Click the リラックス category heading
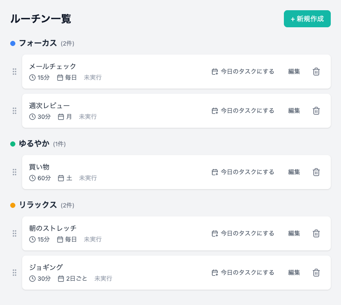341x305 pixels. click(x=38, y=205)
